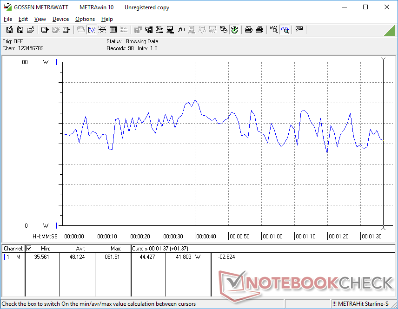Click the print graph icon
This screenshot has width=398, height=309.
pyautogui.click(x=248, y=30)
